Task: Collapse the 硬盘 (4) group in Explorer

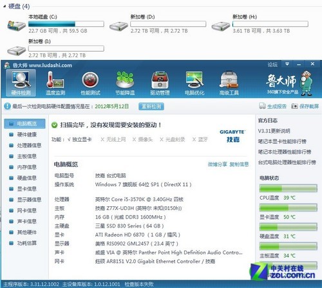Action: (5, 6)
